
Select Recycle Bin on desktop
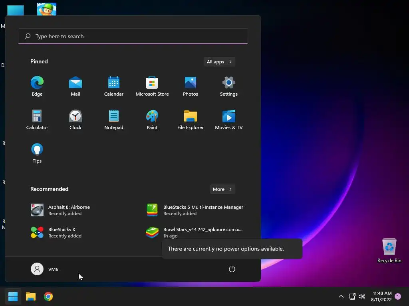(389, 251)
